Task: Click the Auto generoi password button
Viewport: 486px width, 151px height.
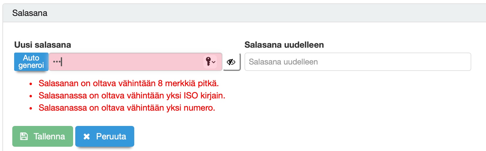Action: click(x=31, y=62)
